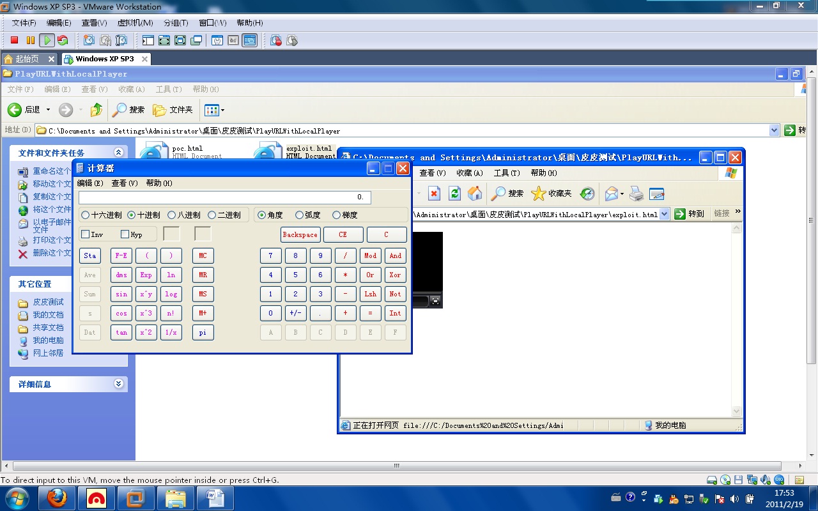The width and height of the screenshot is (818, 511).
Task: Click the calculator display field
Action: tap(224, 197)
